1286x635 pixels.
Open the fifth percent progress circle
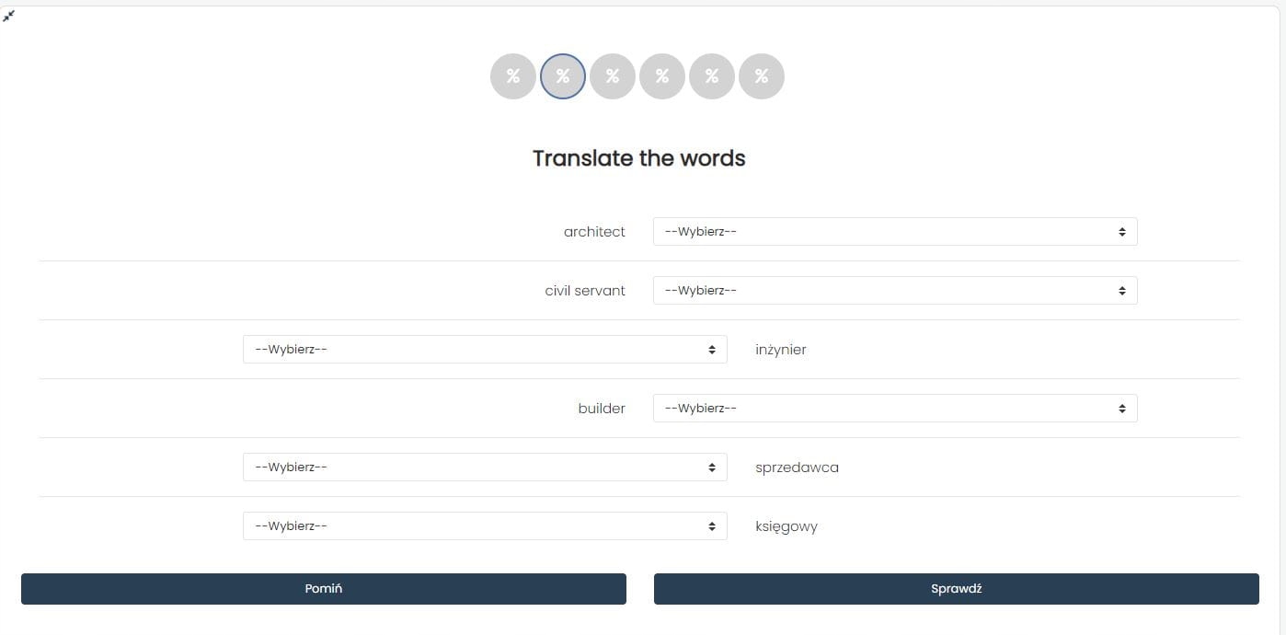712,76
